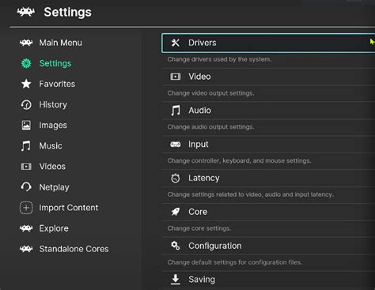Click 'Change default settings for configuration files.' text
The width and height of the screenshot is (375, 290).
point(235,262)
